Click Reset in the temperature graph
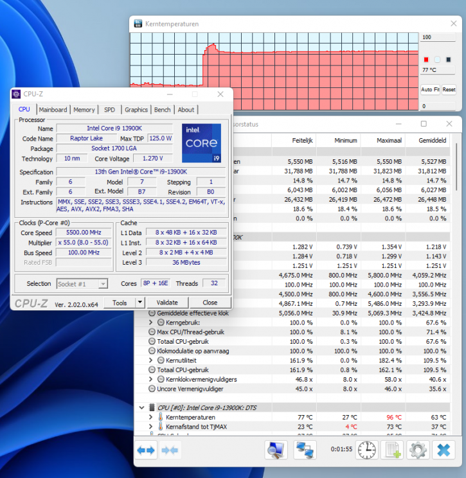The image size is (466, 478). (x=449, y=89)
